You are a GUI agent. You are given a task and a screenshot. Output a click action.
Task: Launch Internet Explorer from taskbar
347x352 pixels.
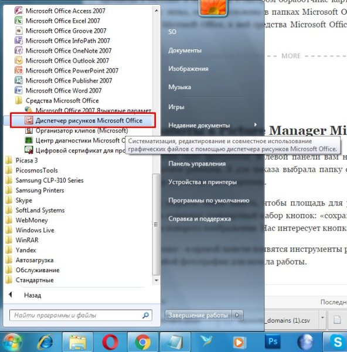click(45, 342)
